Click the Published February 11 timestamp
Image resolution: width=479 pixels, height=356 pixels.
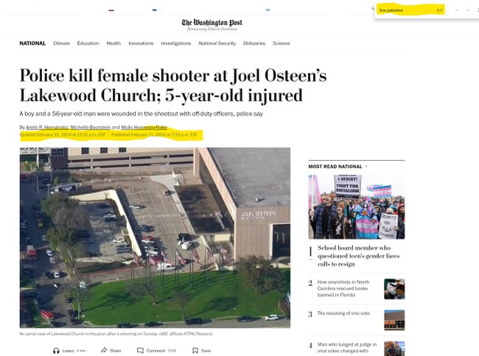(154, 135)
